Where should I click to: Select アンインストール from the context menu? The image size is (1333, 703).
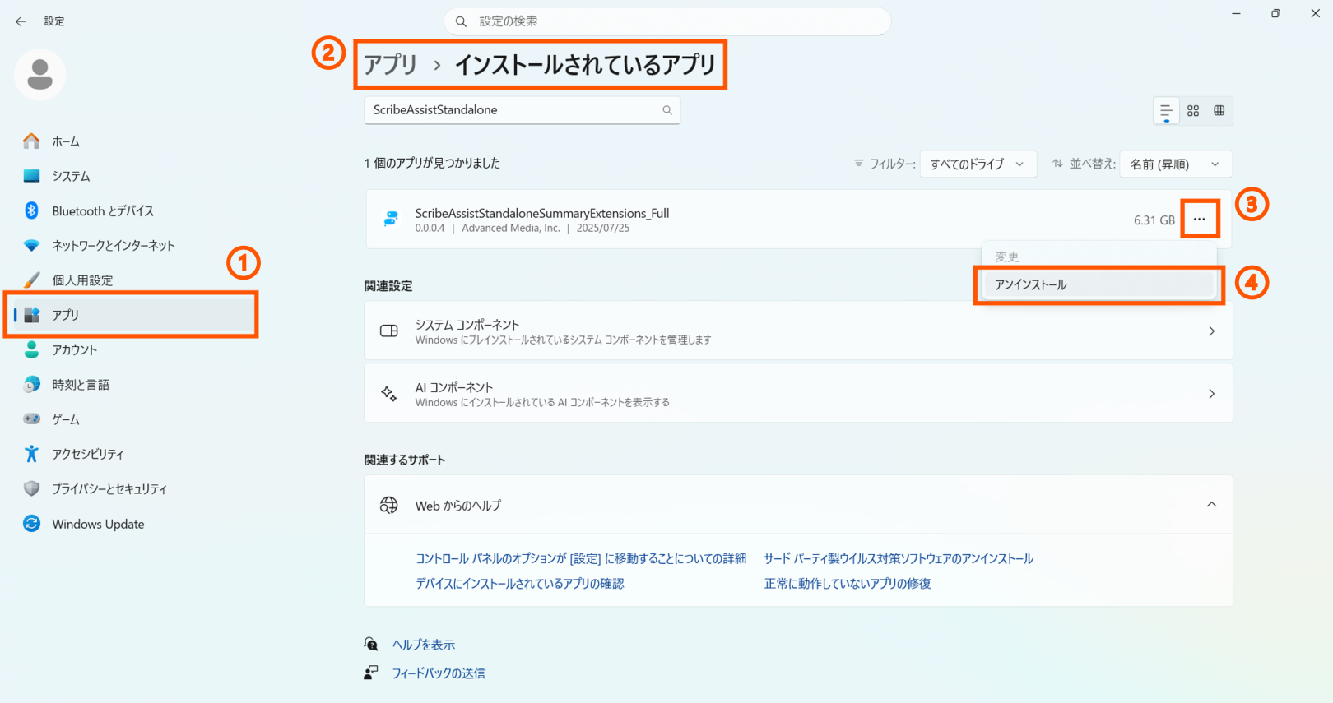(x=1030, y=284)
